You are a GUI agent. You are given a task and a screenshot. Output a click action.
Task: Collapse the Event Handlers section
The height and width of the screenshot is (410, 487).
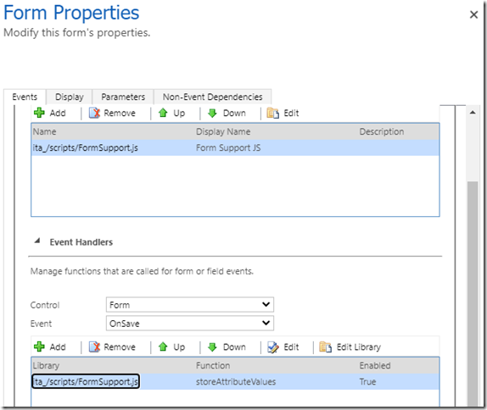(x=37, y=241)
